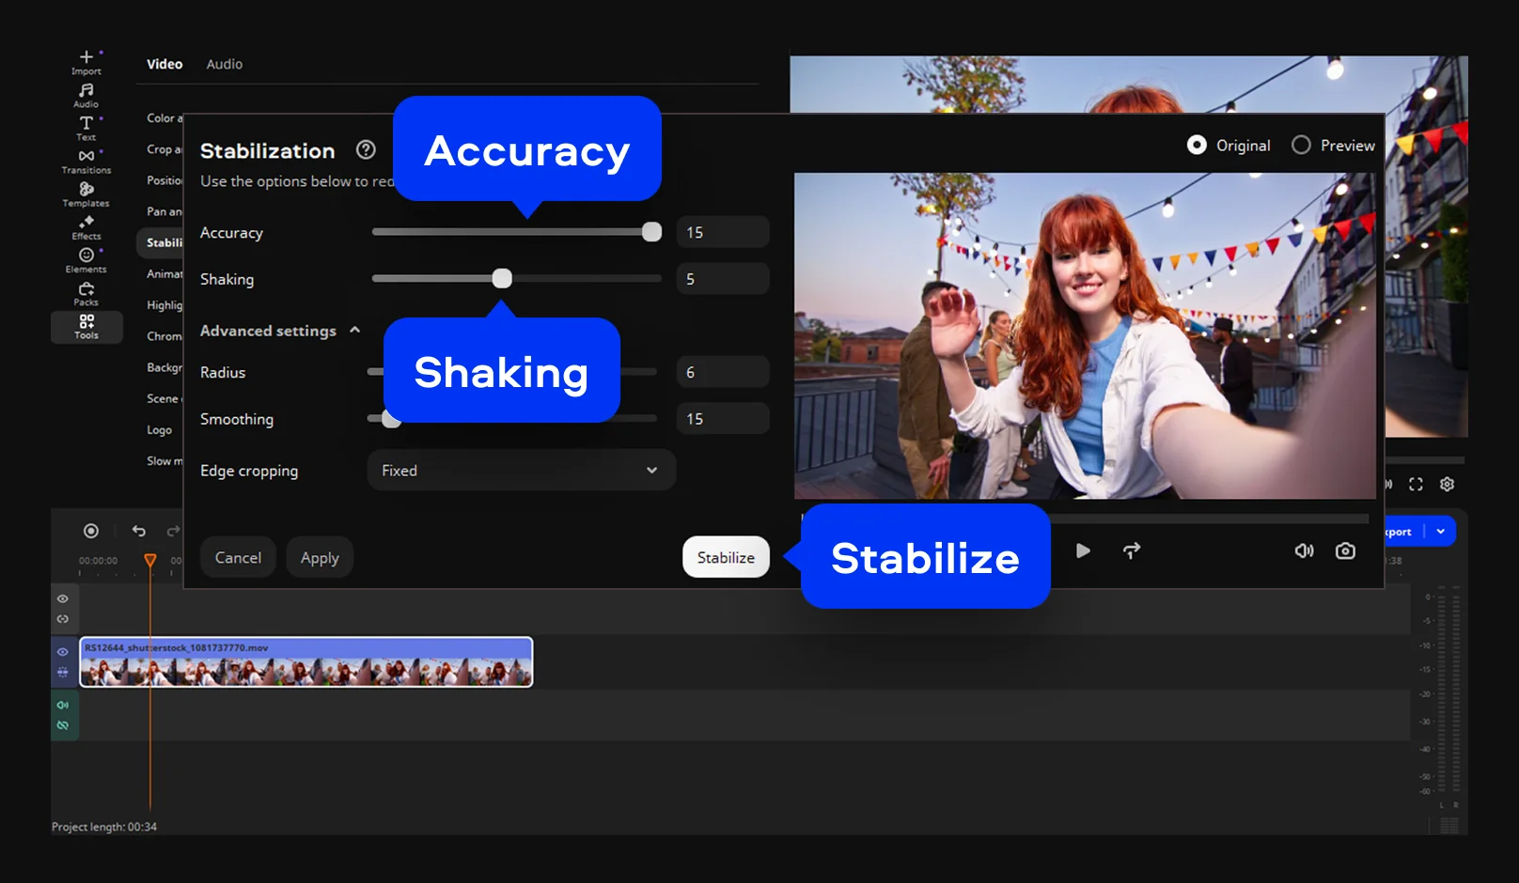
Task: Toggle top track visibility eye icon
Action: 63,598
